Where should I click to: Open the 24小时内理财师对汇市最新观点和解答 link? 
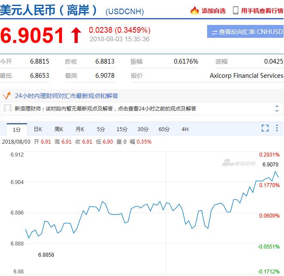click(66, 95)
